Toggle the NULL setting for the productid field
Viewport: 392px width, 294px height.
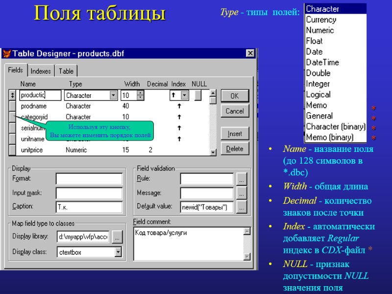[x=199, y=95]
